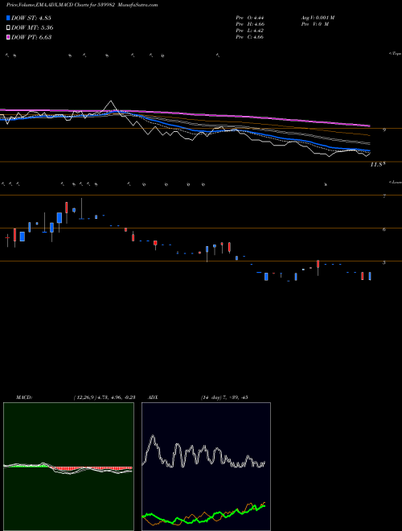Click the 'Pre H: 4.66' high value
Viewport: 402px width, 531px height.
(250, 24)
